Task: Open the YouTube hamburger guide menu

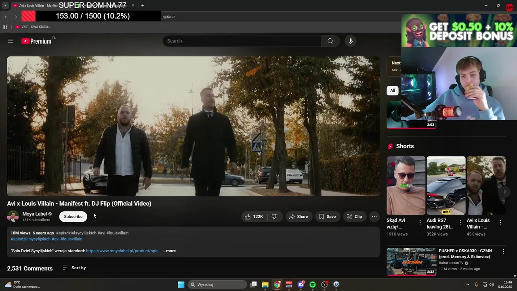Action: click(11, 41)
